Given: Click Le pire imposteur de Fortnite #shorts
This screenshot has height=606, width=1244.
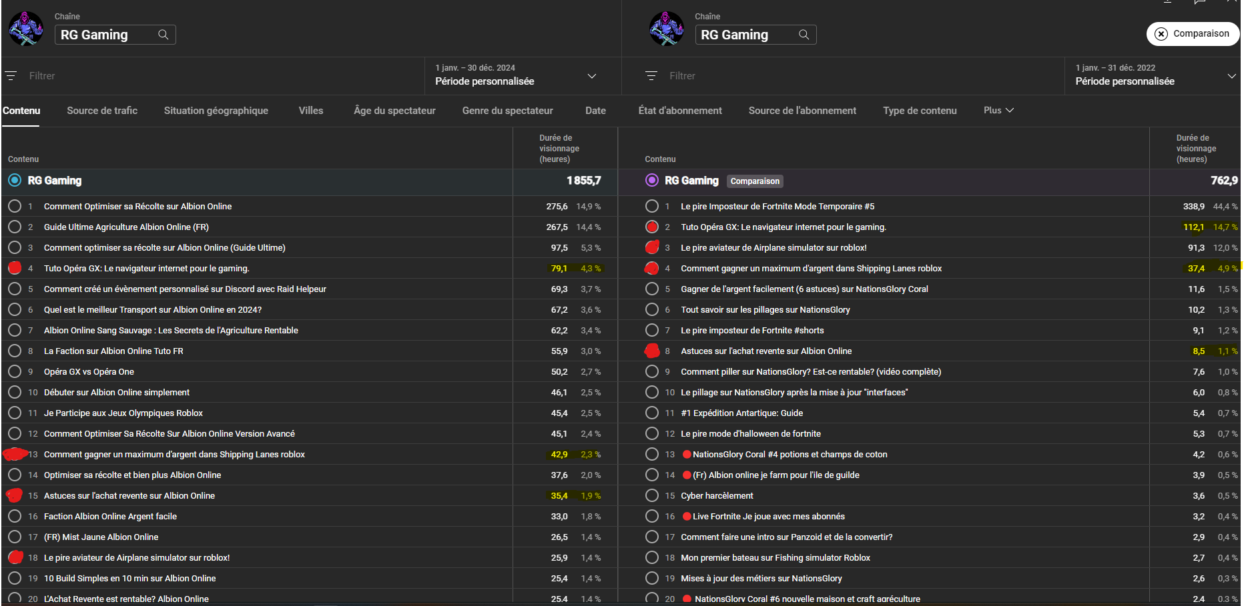Looking at the screenshot, I should pyautogui.click(x=752, y=331).
